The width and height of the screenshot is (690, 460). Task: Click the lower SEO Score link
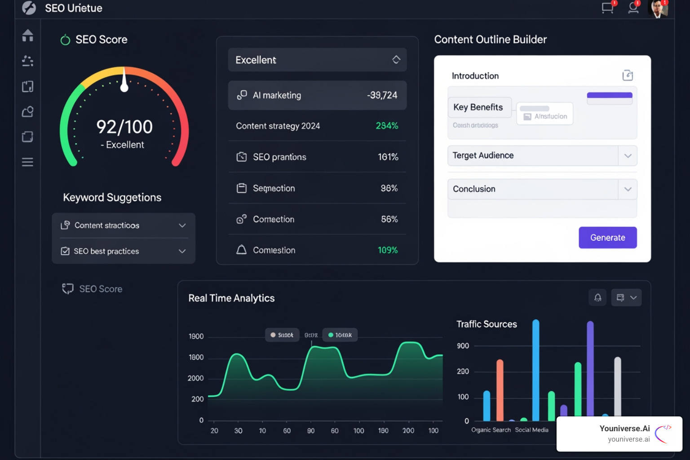click(x=101, y=289)
